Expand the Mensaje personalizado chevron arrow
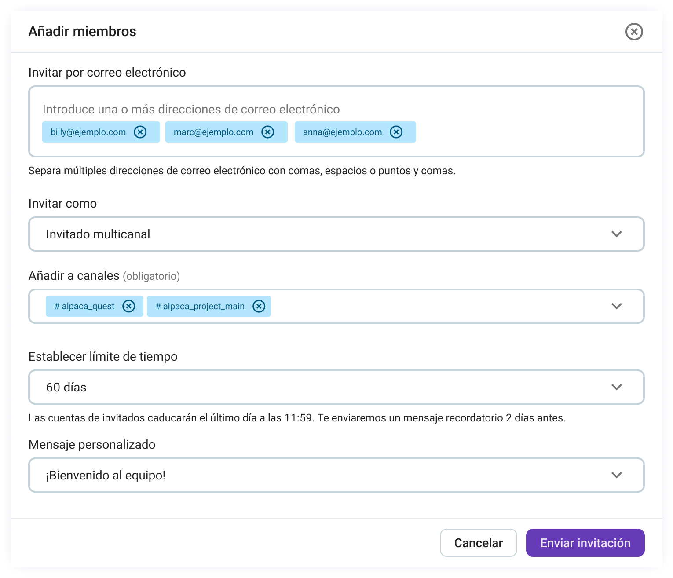 pyautogui.click(x=617, y=475)
